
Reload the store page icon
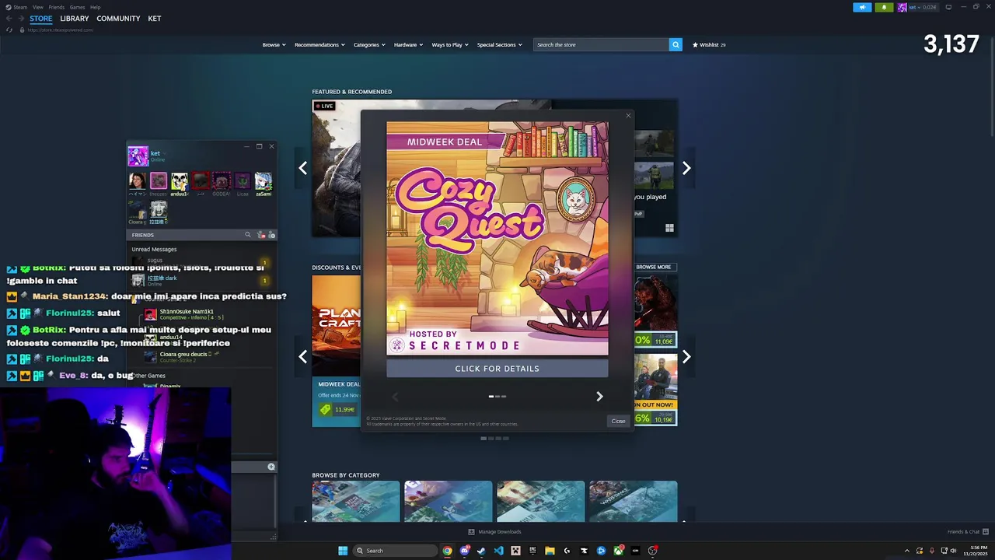tap(9, 30)
